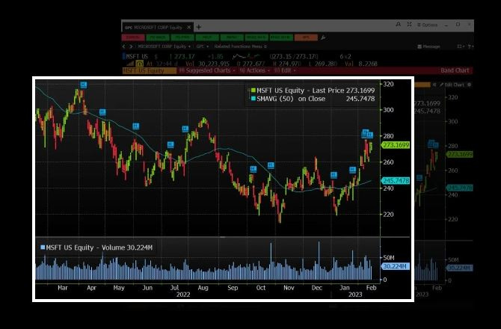
Task: Click event marker in late October near 258
Action: pyautogui.click(x=271, y=165)
